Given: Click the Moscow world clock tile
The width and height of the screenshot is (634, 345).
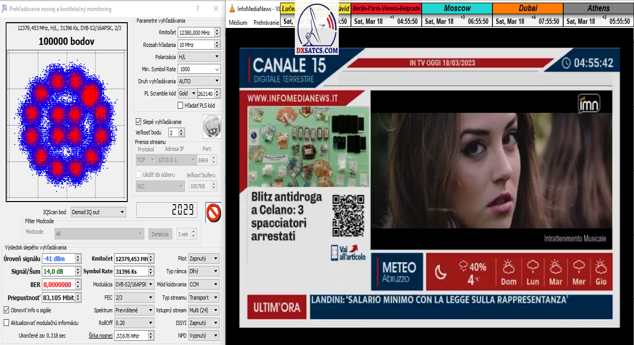Looking at the screenshot, I should pyautogui.click(x=457, y=8).
